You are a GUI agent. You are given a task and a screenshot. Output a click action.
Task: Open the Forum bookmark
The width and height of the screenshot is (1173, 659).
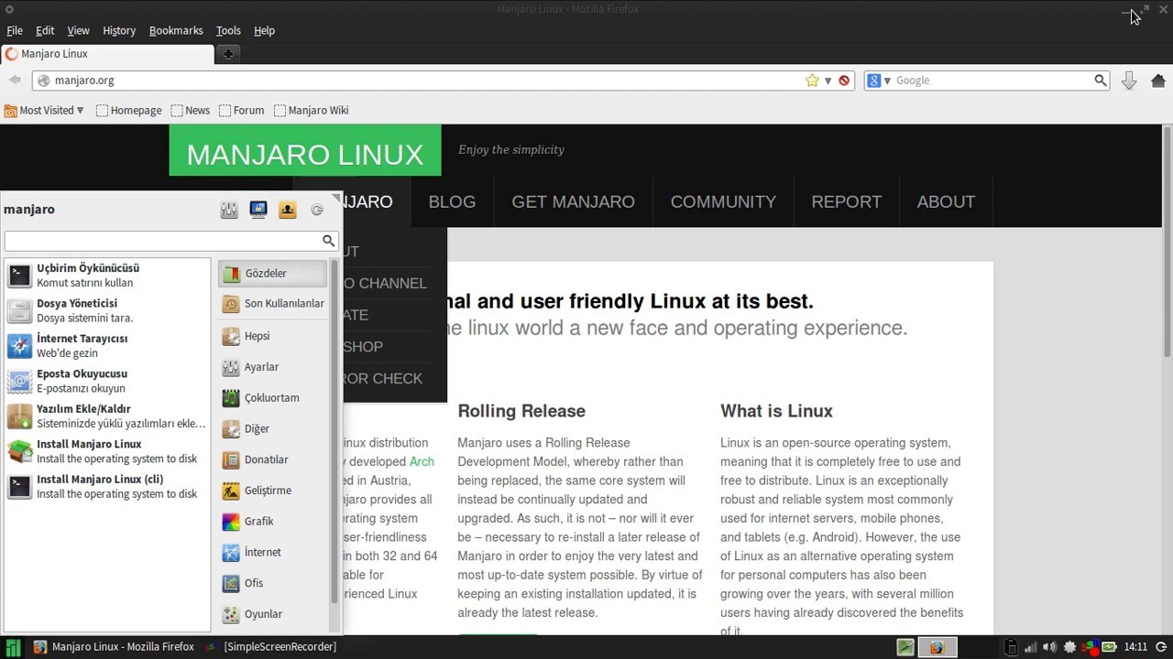(242, 111)
